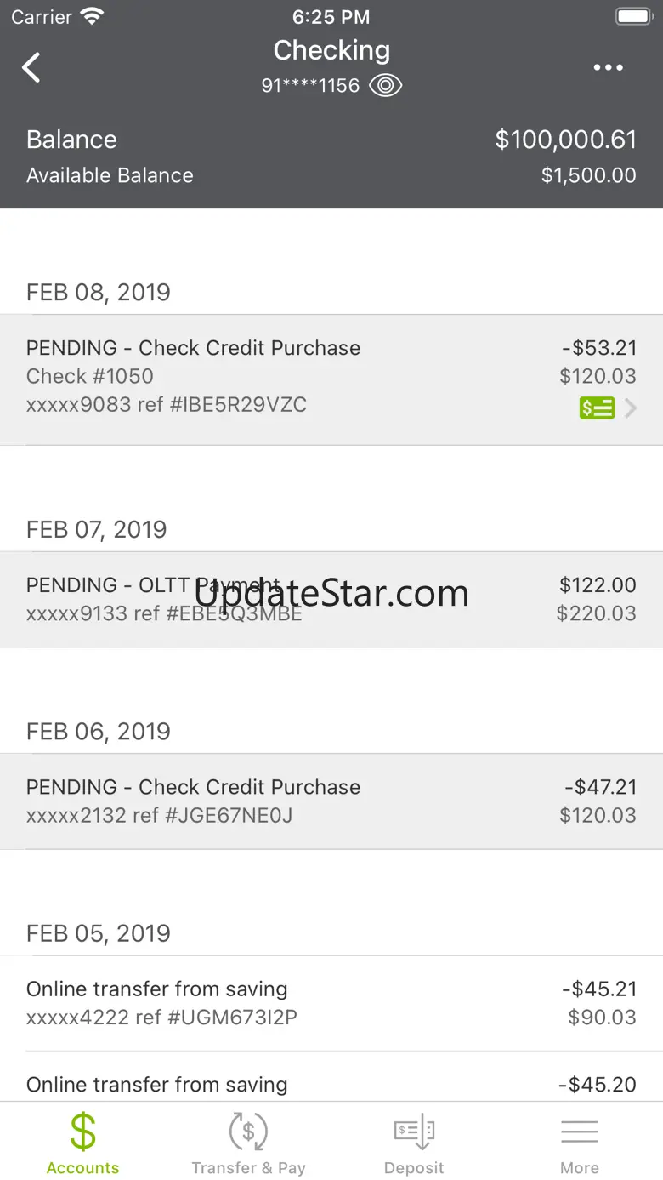Open the Feb 06 Check Credit Purchase
663x1180 pixels.
tap(331, 801)
